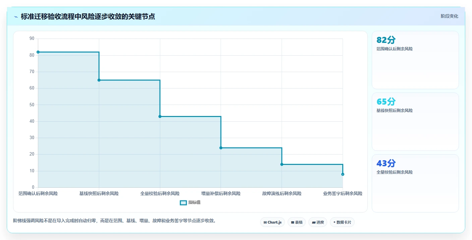Image resolution: width=472 pixels, height=240 pixels.
Task: Click the data point at value 24
Action: (221, 148)
